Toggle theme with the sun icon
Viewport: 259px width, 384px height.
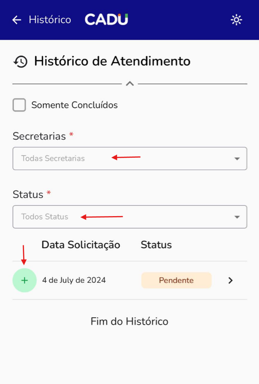pyautogui.click(x=236, y=20)
